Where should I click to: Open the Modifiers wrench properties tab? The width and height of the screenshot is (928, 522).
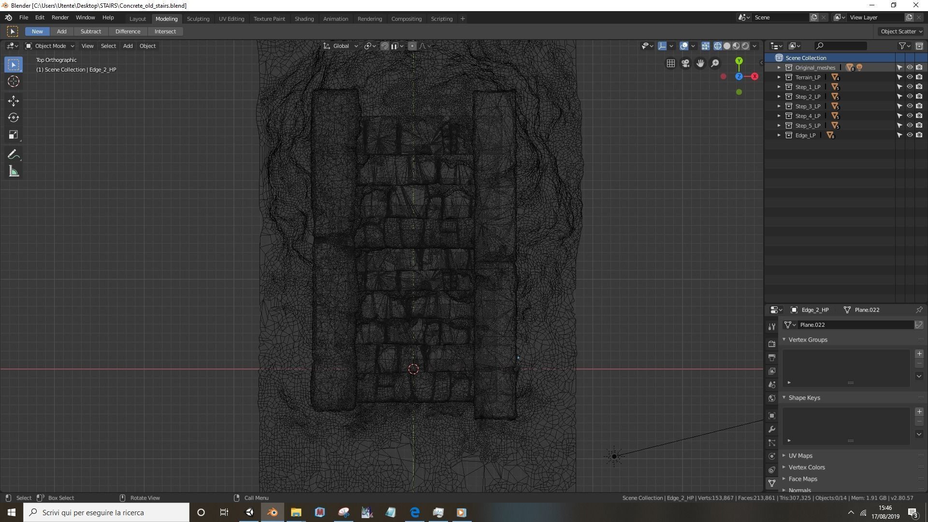pyautogui.click(x=772, y=429)
